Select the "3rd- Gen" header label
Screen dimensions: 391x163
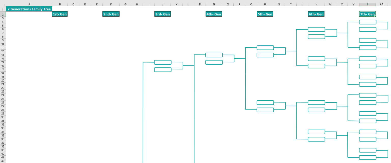162,14
